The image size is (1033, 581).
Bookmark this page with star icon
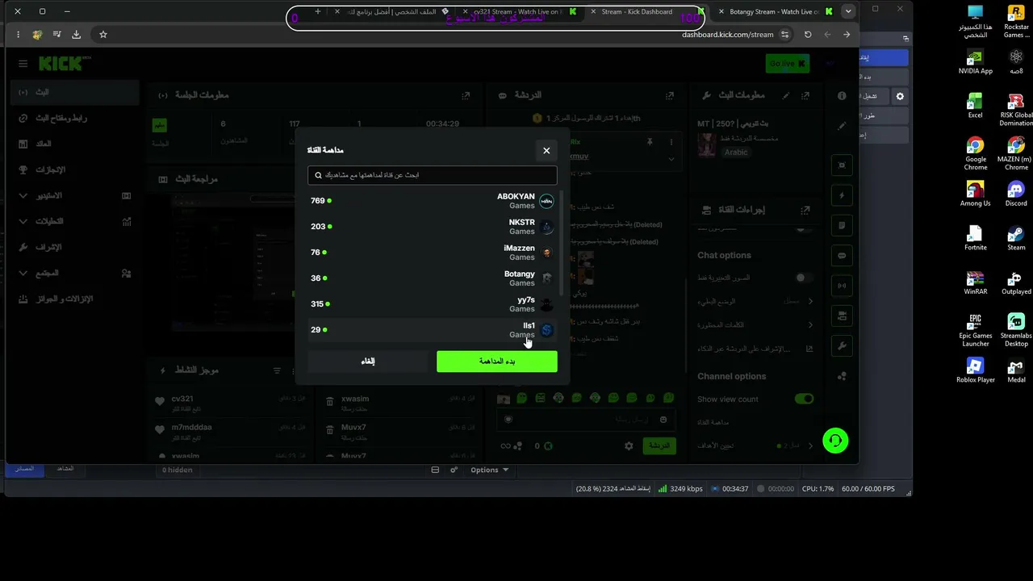pyautogui.click(x=103, y=35)
